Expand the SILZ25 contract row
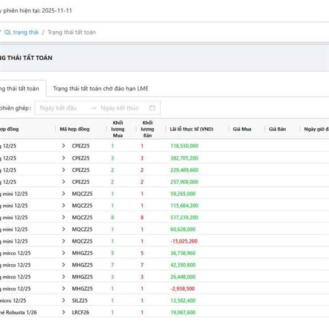 [x=64, y=300]
